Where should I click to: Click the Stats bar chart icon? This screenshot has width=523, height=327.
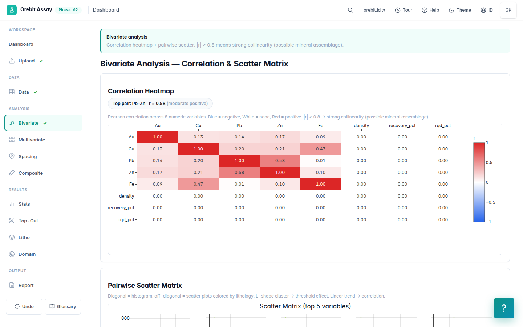pos(12,204)
